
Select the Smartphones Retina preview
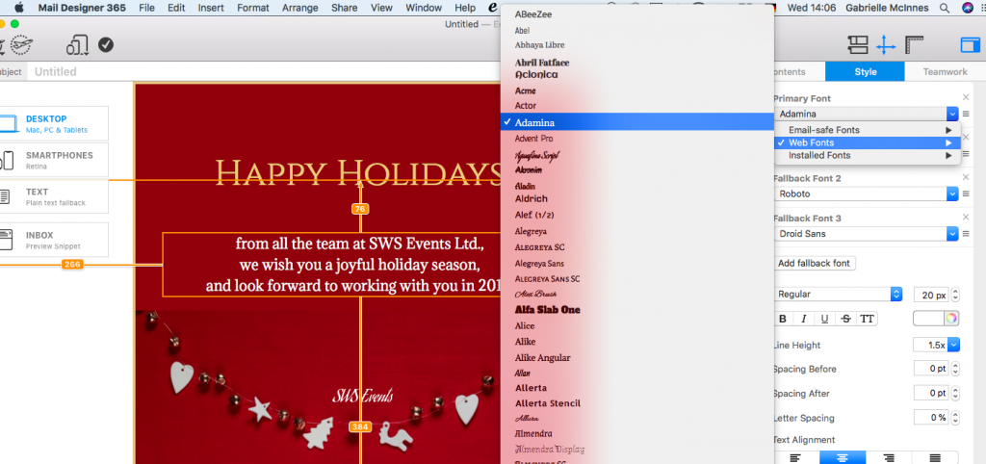pyautogui.click(x=54, y=160)
